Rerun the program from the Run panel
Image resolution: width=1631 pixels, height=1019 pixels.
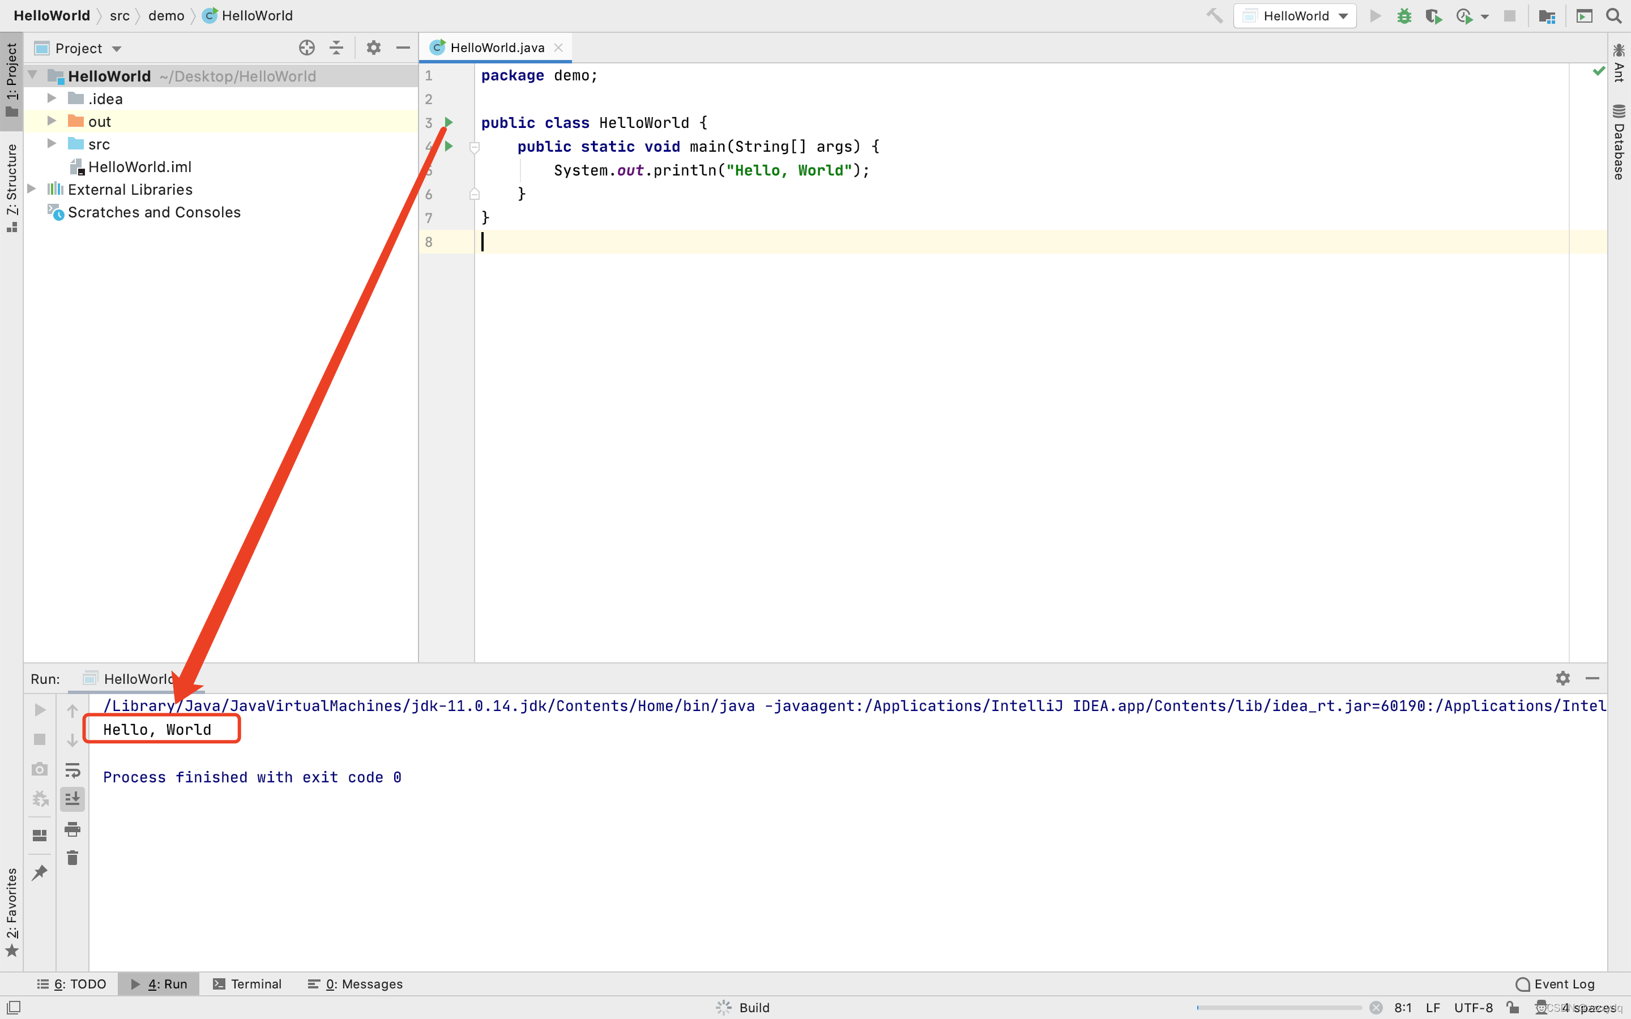39,709
